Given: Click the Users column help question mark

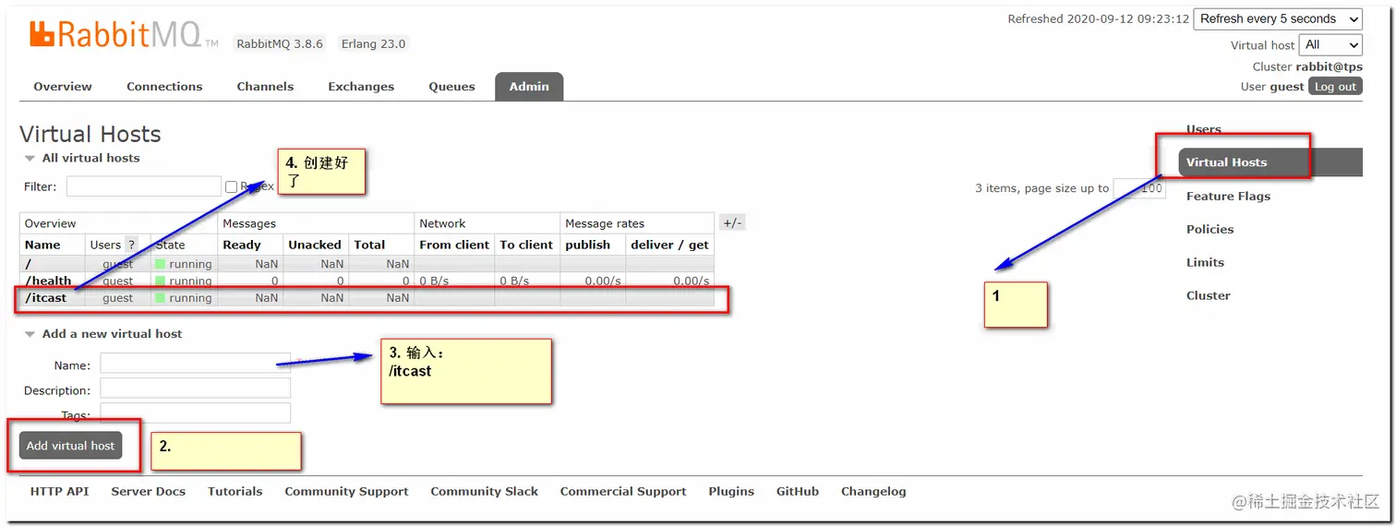Looking at the screenshot, I should point(131,245).
